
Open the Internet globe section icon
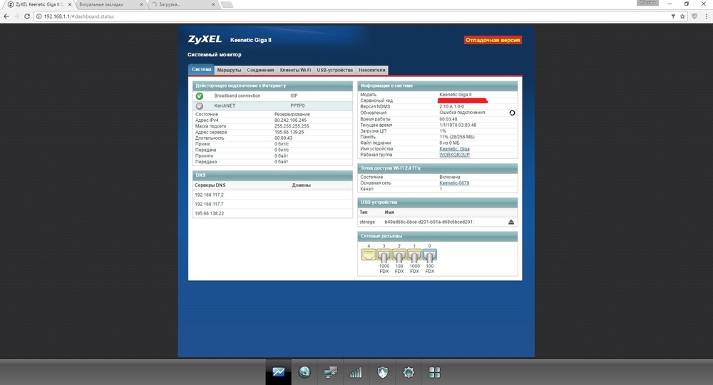click(304, 372)
